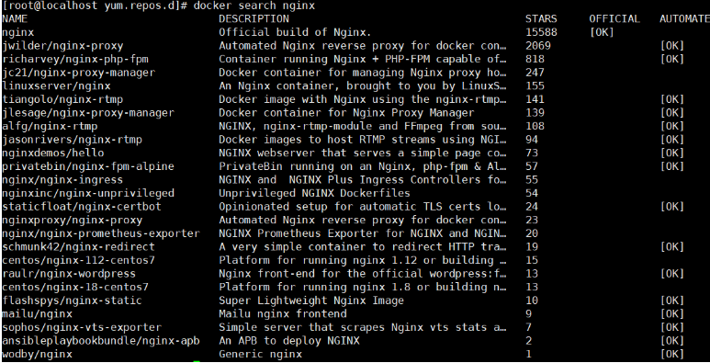Select the 'centos/nginx-112-centos7' image name
This screenshot has width=710, height=363.
pyautogui.click(x=78, y=260)
